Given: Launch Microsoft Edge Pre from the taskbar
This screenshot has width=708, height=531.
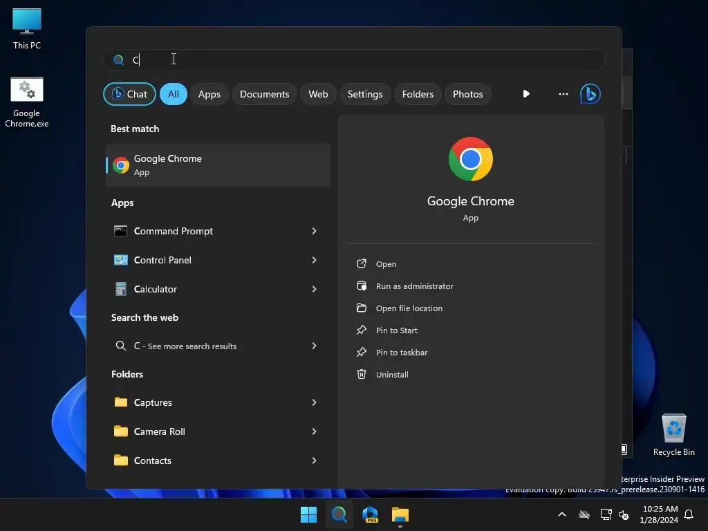Looking at the screenshot, I should (370, 514).
